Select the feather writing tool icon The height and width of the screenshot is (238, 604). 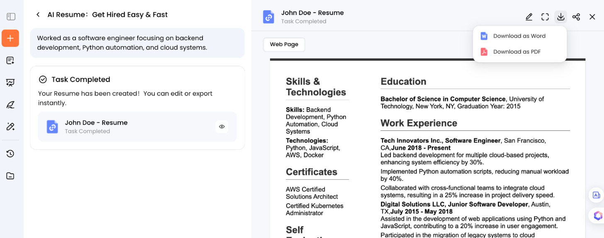coord(10,105)
